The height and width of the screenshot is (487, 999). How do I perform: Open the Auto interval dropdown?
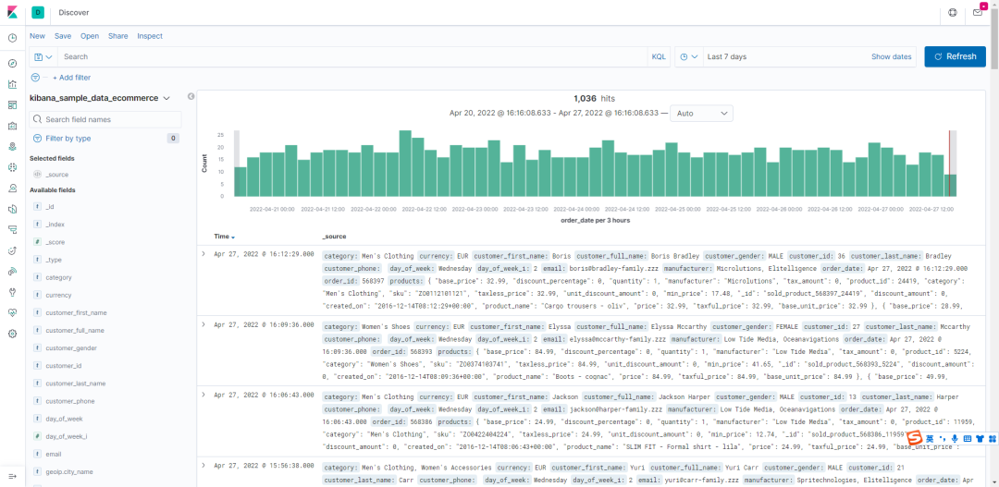pyautogui.click(x=701, y=114)
